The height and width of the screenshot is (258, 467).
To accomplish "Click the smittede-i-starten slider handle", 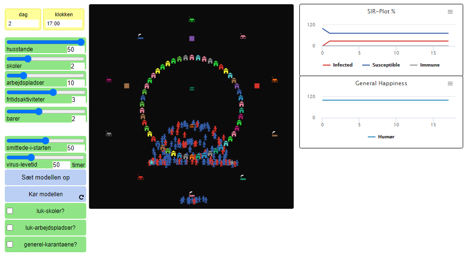I will pyautogui.click(x=46, y=140).
